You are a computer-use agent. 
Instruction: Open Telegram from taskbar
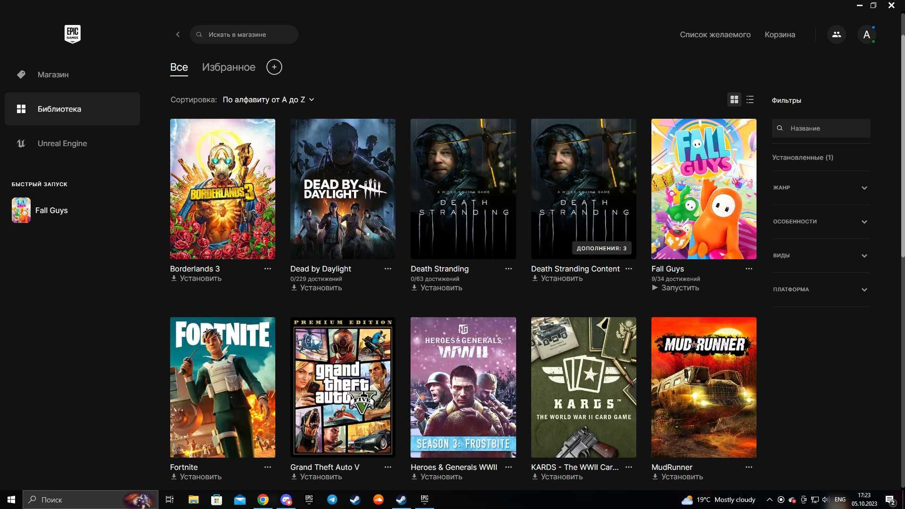click(x=332, y=500)
